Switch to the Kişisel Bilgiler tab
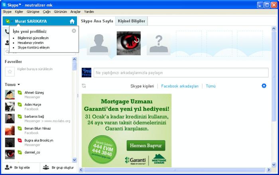This screenshot has height=175, width=279. [131, 21]
